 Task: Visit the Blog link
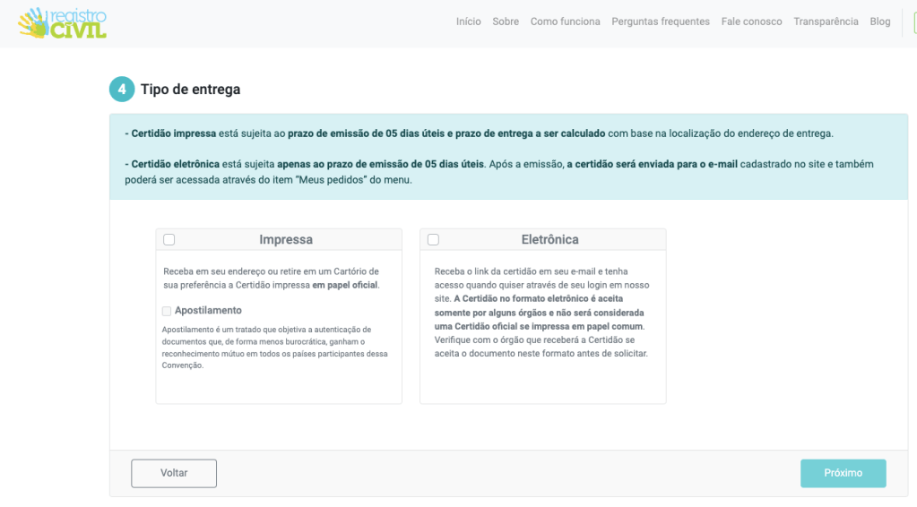click(x=879, y=21)
